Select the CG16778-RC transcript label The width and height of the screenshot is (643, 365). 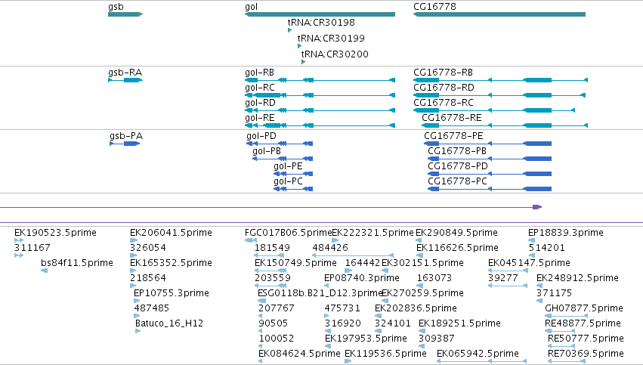(x=444, y=103)
